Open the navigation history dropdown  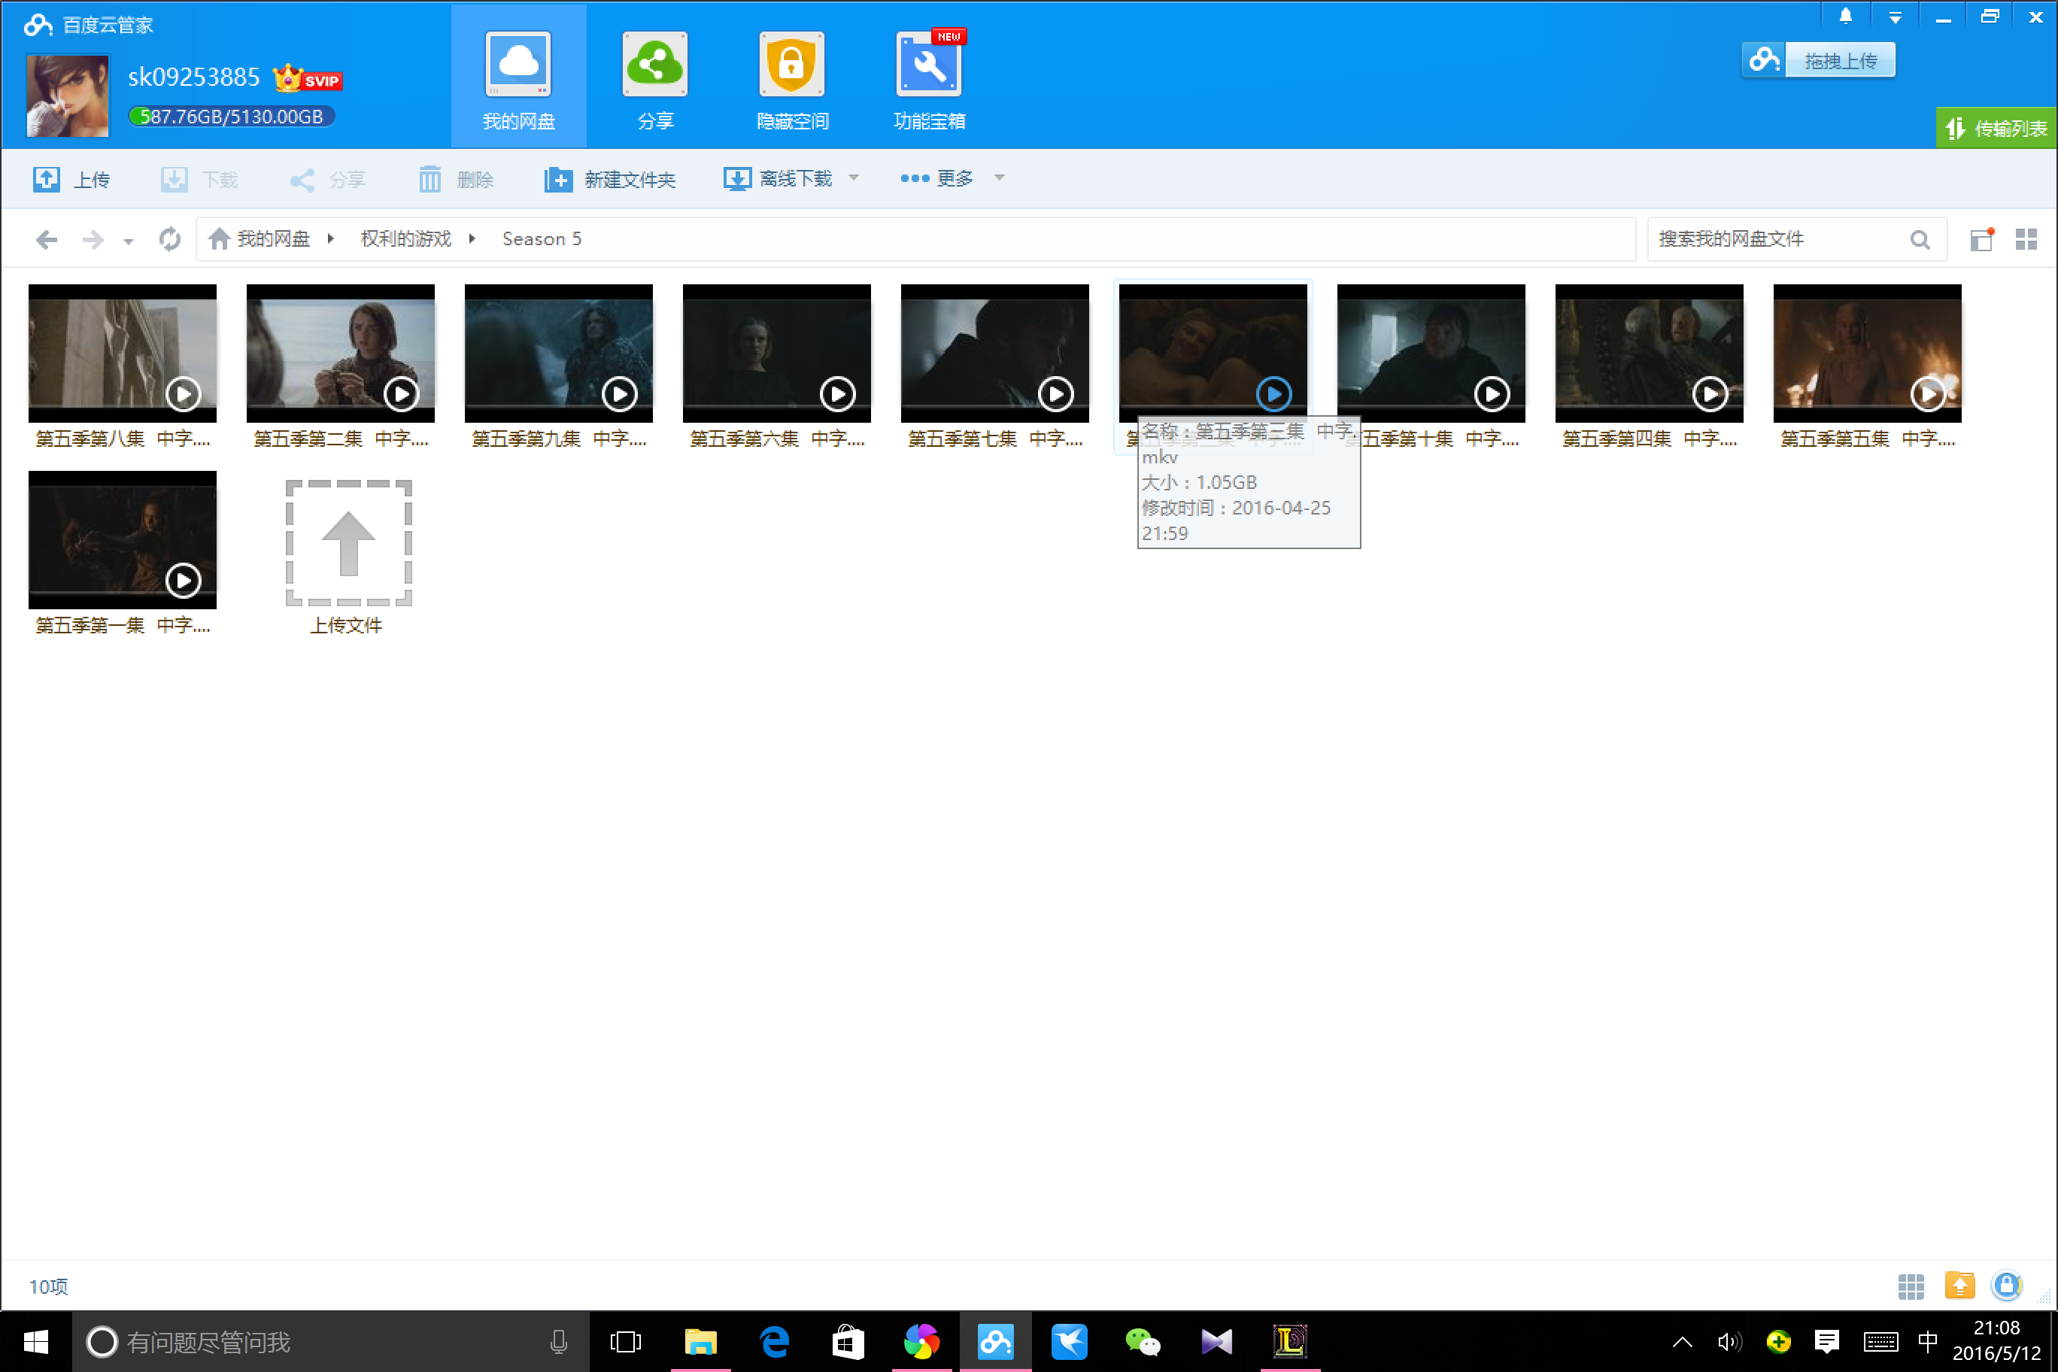[129, 241]
